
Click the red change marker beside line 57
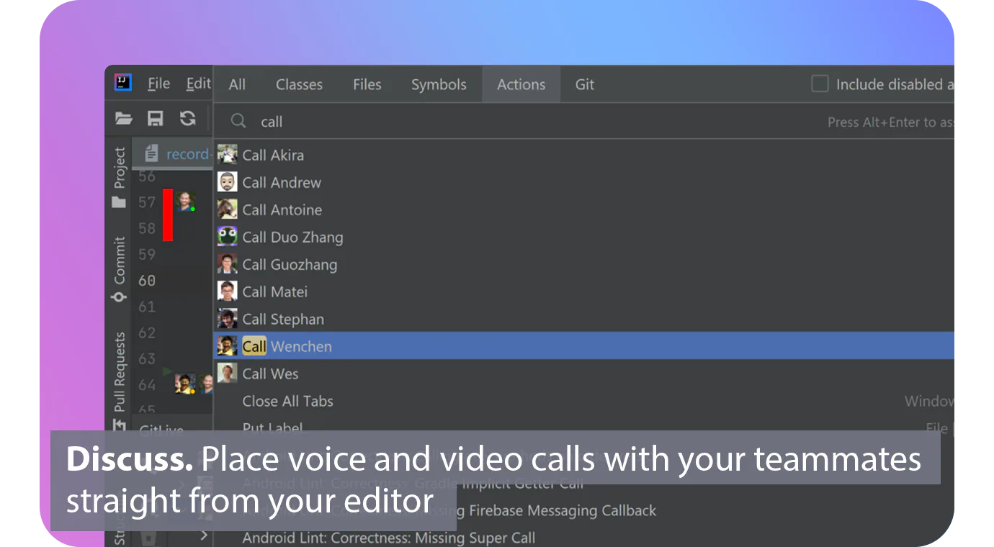167,214
